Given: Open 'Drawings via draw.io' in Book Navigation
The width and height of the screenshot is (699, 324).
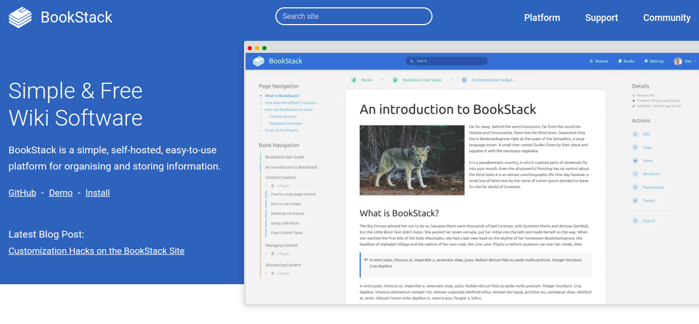Looking at the screenshot, I should pyautogui.click(x=287, y=214).
